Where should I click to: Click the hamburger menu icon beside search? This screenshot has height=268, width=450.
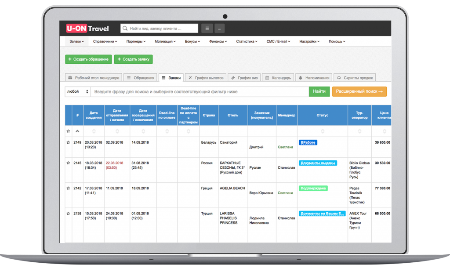coord(207,29)
